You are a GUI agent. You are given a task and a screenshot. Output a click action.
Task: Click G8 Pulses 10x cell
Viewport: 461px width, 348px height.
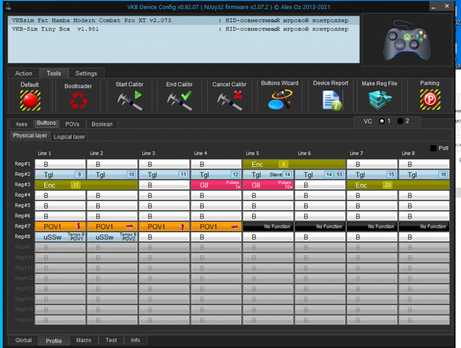coord(268,185)
